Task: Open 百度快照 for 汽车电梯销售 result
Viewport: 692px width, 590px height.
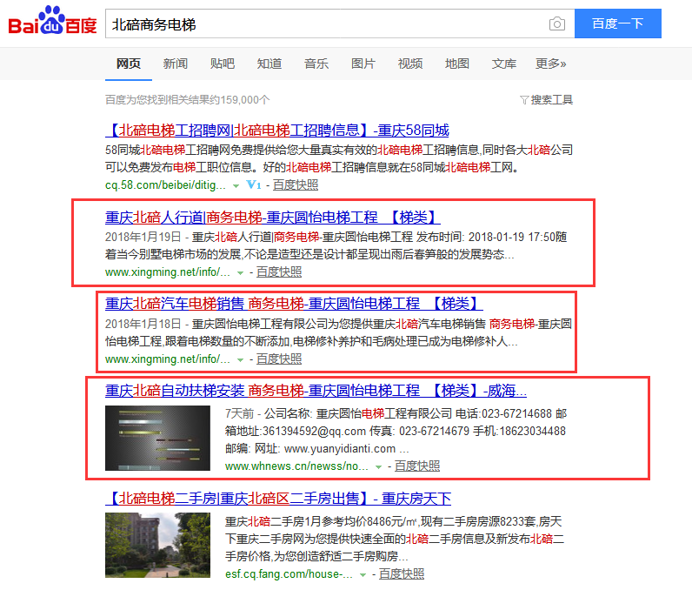Action: 279,359
